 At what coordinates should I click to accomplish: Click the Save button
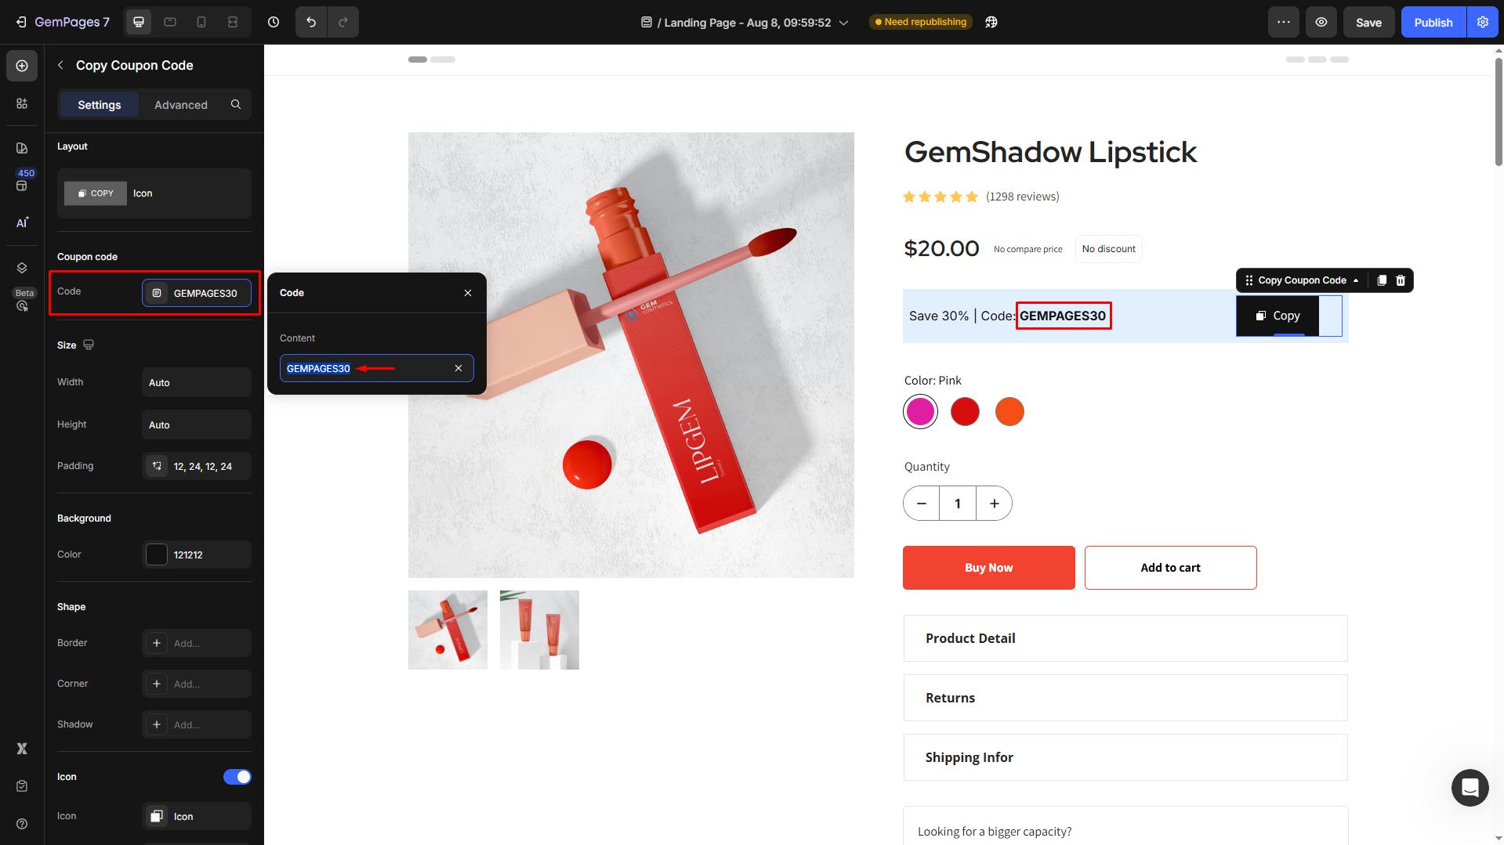click(1368, 23)
